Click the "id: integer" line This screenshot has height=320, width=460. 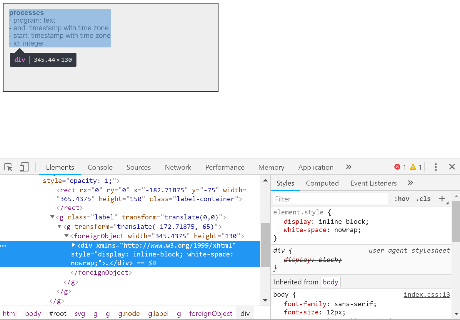(27, 43)
